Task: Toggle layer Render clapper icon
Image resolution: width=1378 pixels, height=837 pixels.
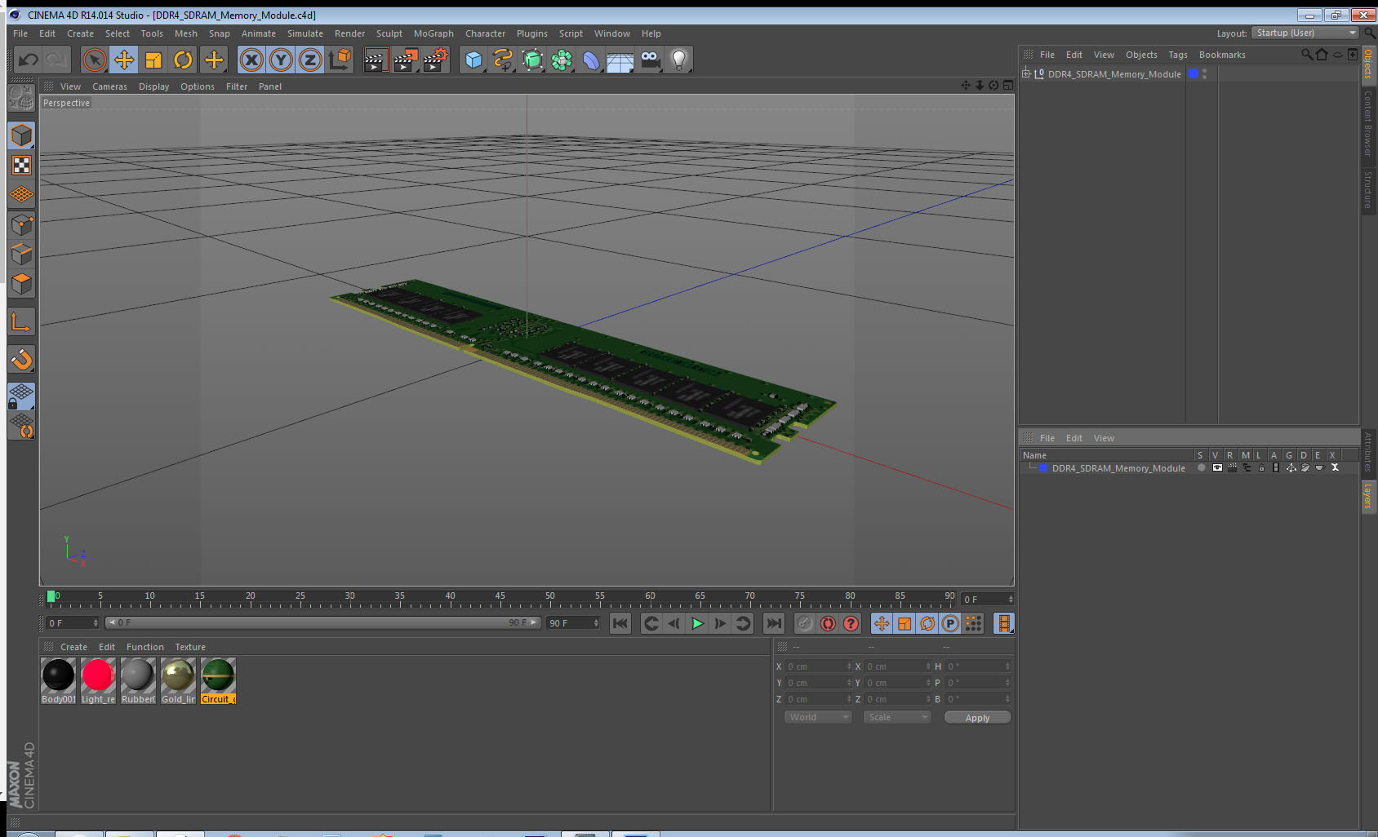Action: (1232, 467)
